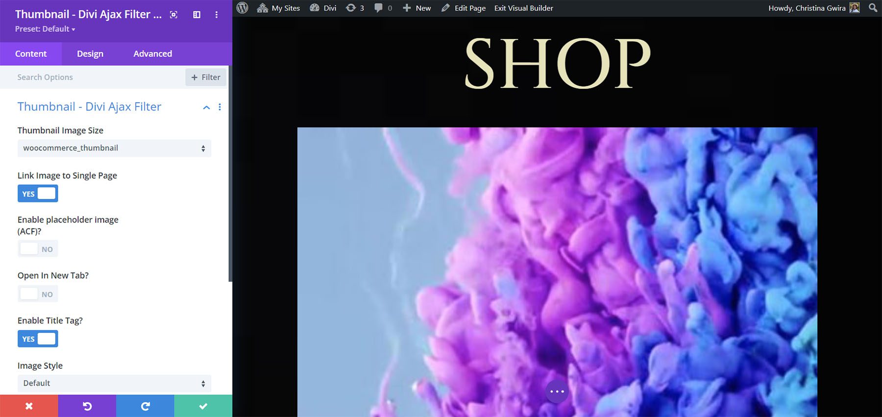The width and height of the screenshot is (882, 417).
Task: Turn on Open In New Tab
Action: click(38, 294)
